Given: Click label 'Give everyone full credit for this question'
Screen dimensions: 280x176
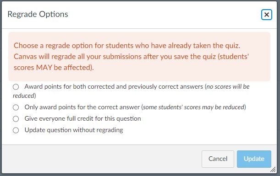Looking at the screenshot, I should (x=82, y=119).
